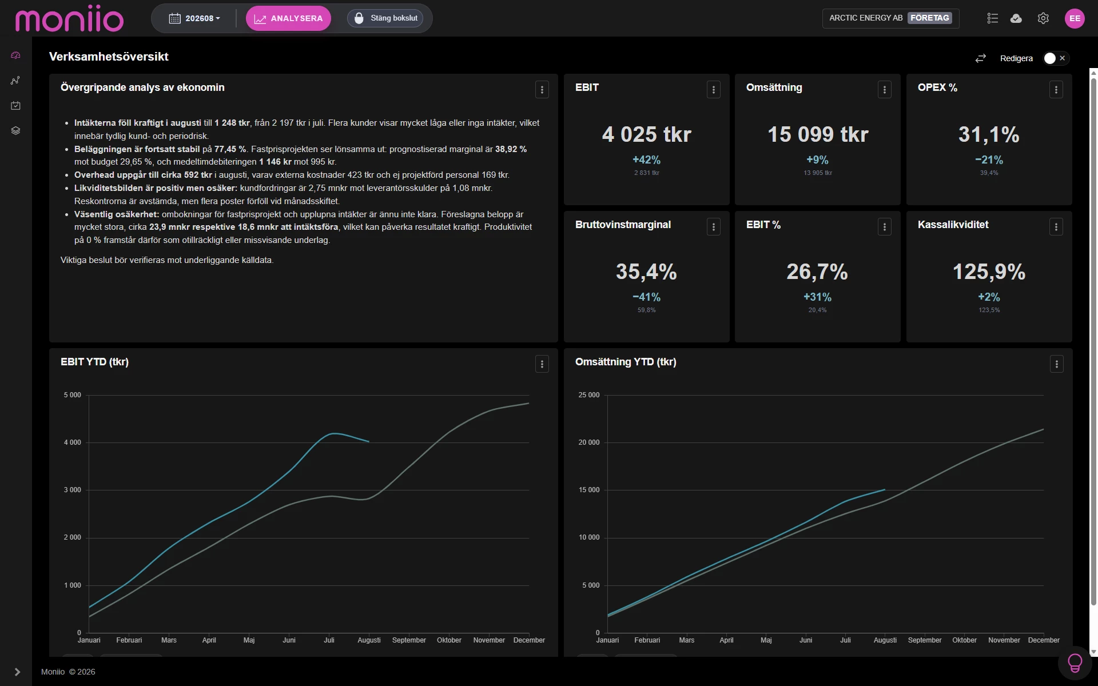
Task: Click the 35,4% Bruttovinstmarginal value
Action: pyautogui.click(x=646, y=272)
